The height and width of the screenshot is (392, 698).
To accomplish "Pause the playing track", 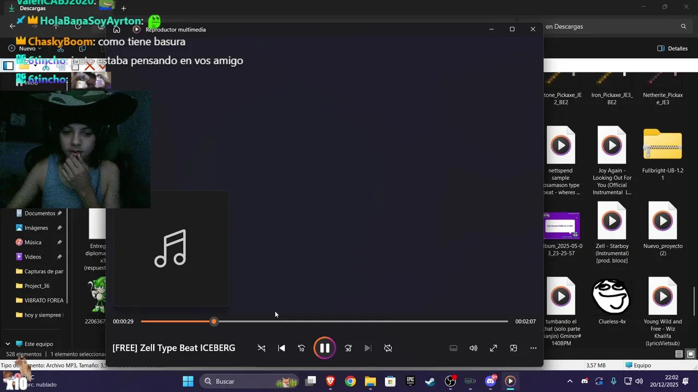I will point(324,348).
